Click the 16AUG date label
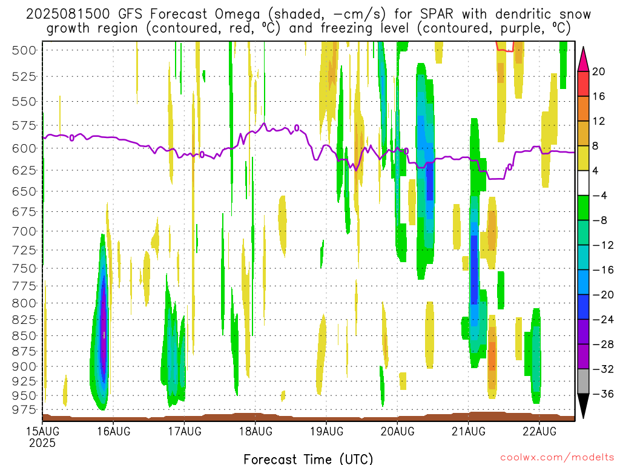Screen dimensions: 620x465 [113, 431]
